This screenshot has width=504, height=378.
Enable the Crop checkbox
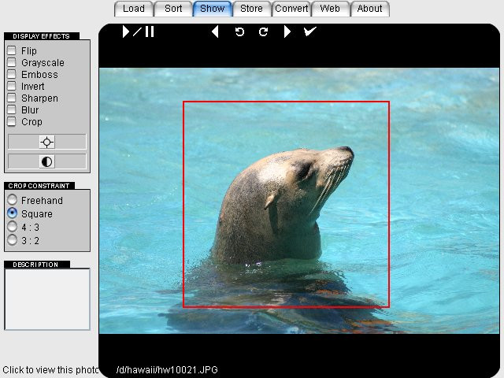[x=12, y=122]
